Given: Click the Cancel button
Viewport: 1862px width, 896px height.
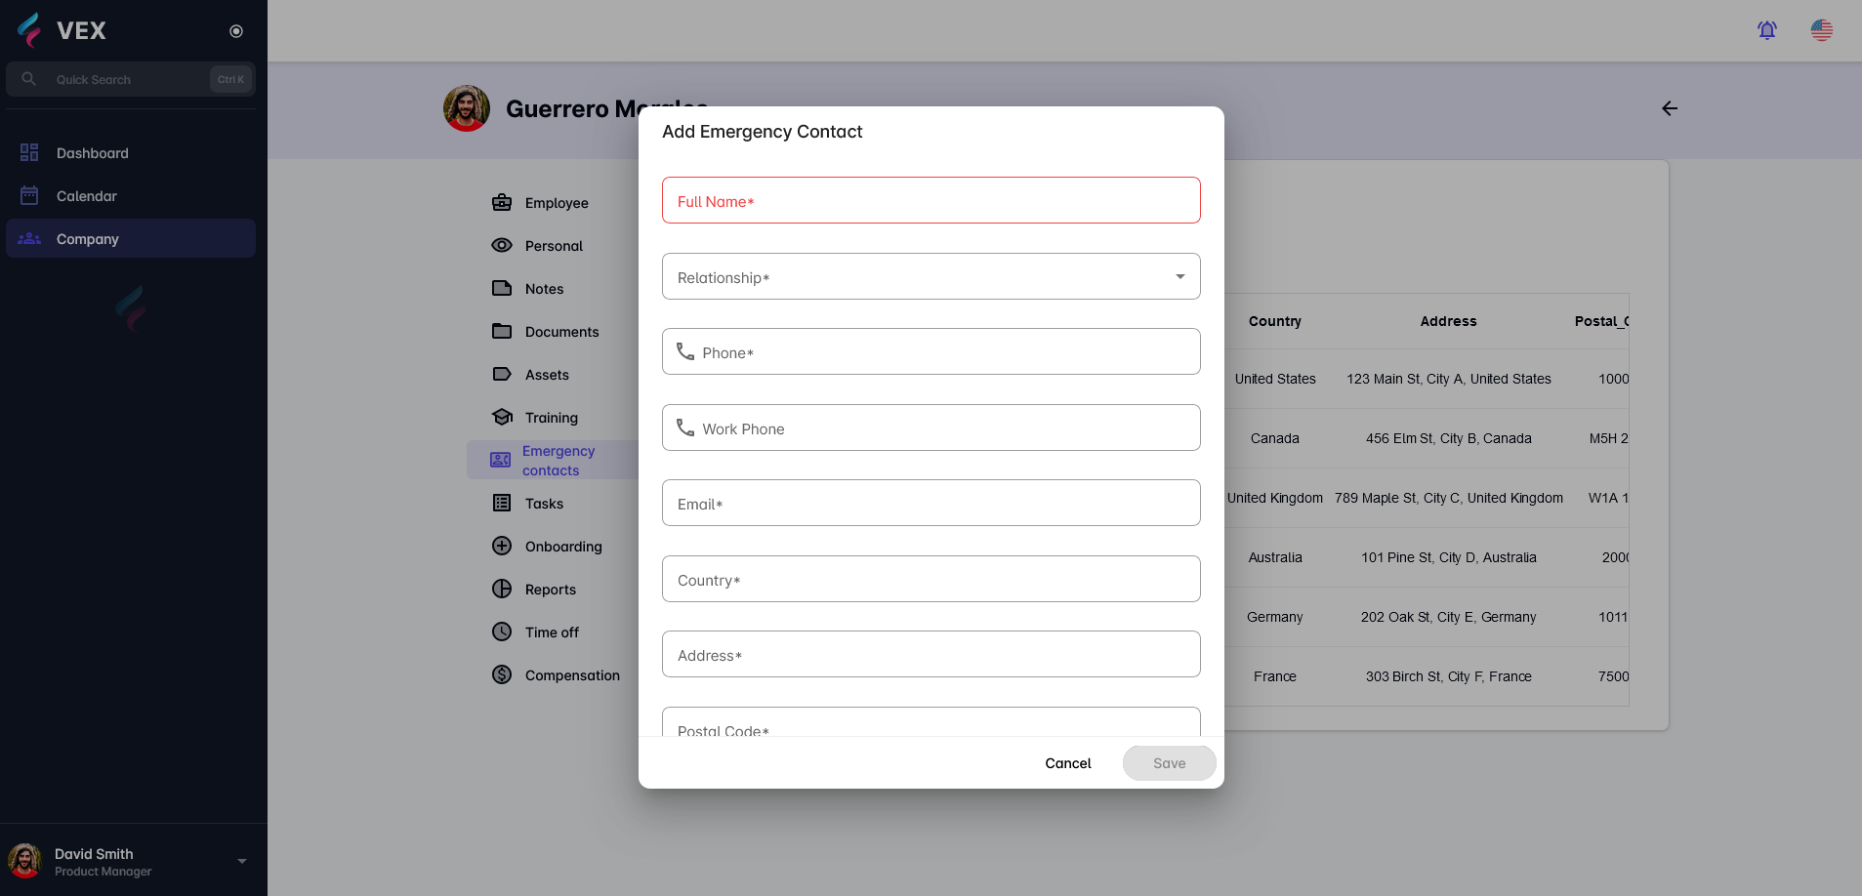Looking at the screenshot, I should [x=1067, y=763].
